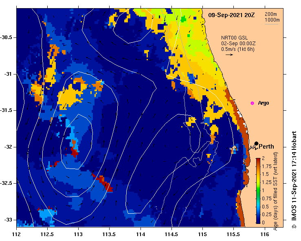Click the magenta Argo float marker
This screenshot has height=241, width=301.
click(252, 103)
